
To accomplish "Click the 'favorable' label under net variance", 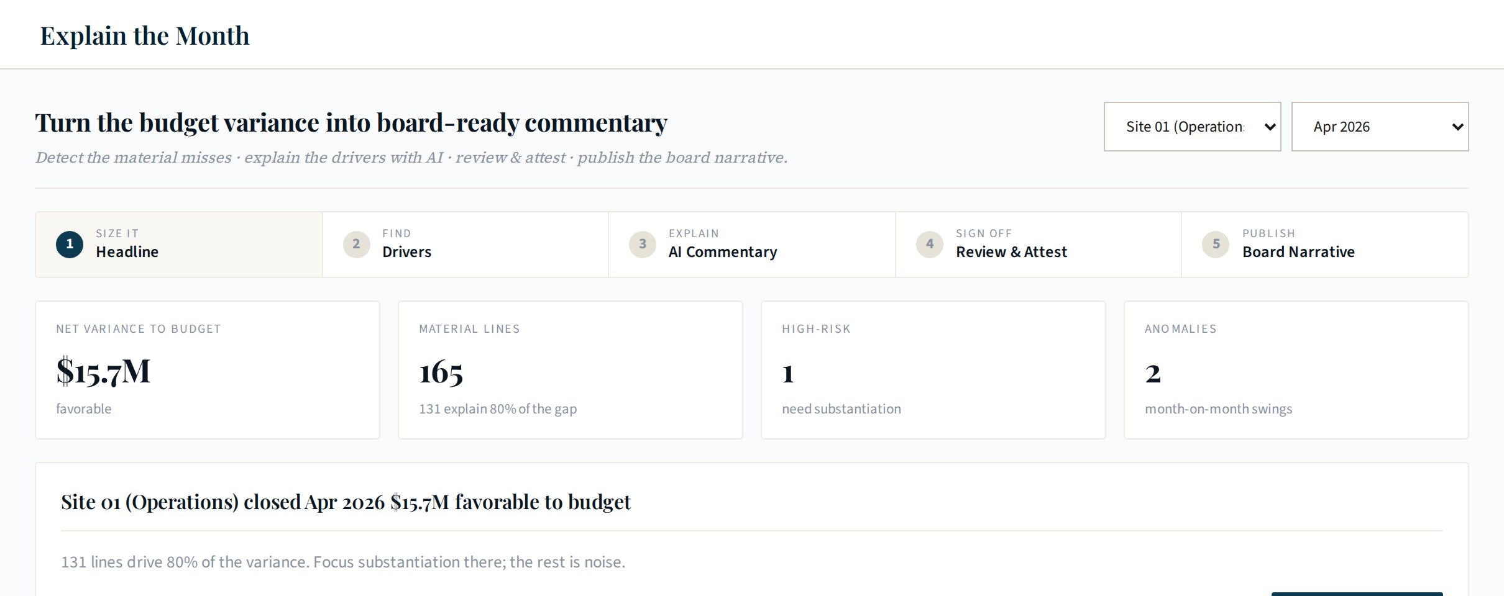I will (84, 409).
